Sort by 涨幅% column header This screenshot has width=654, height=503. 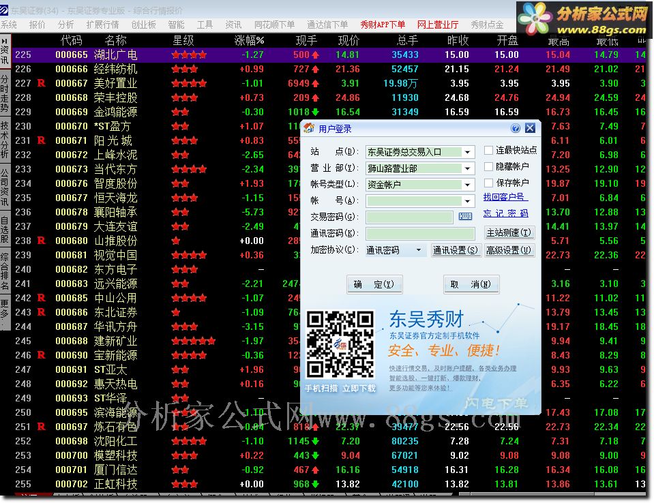coord(250,40)
